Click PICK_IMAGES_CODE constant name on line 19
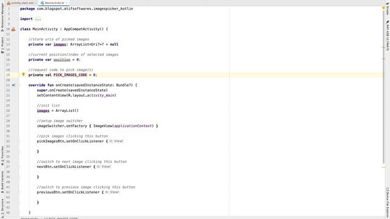The height and width of the screenshot is (219, 390). tap(70, 75)
